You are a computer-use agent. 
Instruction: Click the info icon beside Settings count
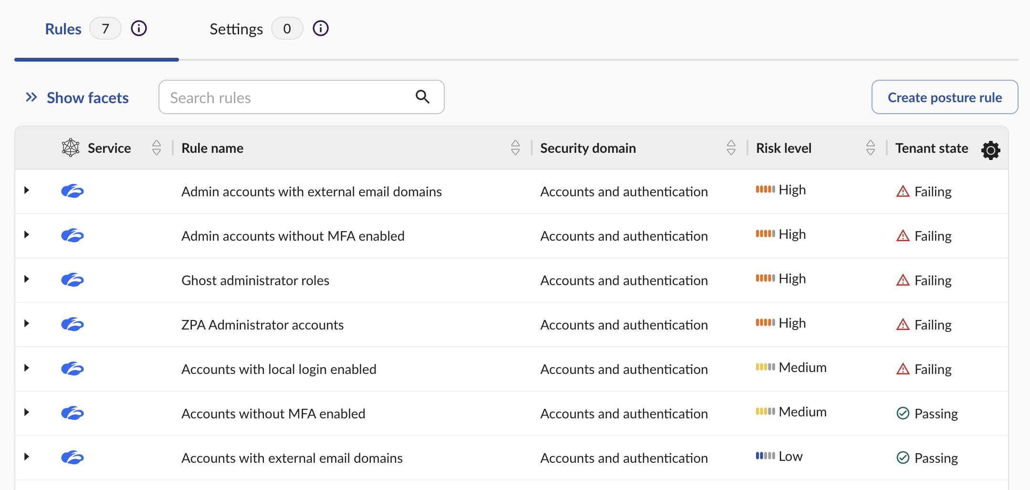(321, 29)
